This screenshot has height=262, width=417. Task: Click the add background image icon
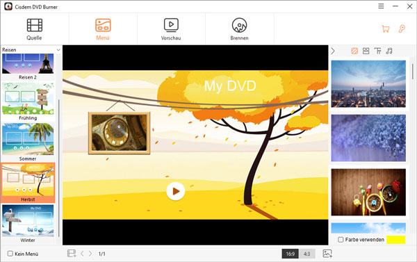tap(327, 254)
